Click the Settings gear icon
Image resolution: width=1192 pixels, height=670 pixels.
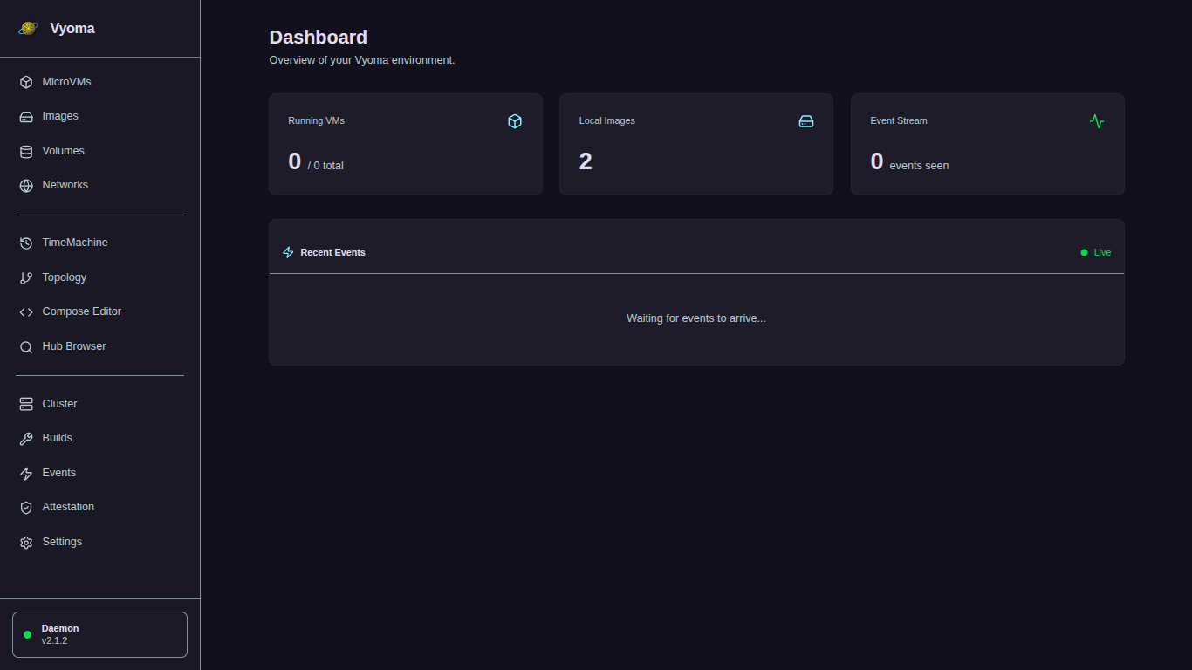pyautogui.click(x=26, y=542)
